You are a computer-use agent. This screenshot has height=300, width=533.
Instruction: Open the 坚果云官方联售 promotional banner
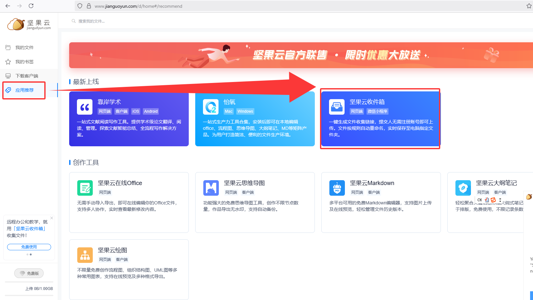pos(301,55)
